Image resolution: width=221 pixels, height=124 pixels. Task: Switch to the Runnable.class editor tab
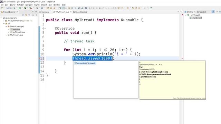click(80, 12)
